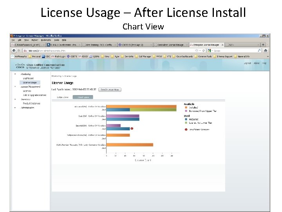Select the Chart View tab

coord(83,97)
